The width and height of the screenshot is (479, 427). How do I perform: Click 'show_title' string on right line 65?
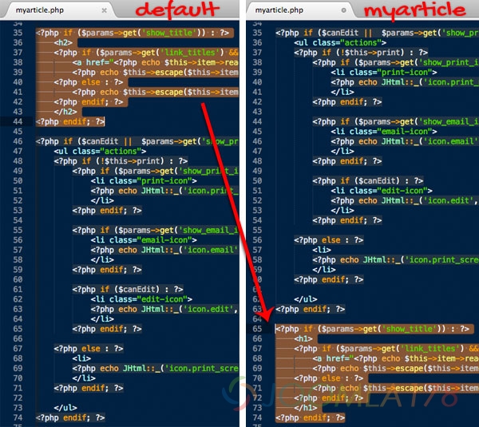(409, 329)
